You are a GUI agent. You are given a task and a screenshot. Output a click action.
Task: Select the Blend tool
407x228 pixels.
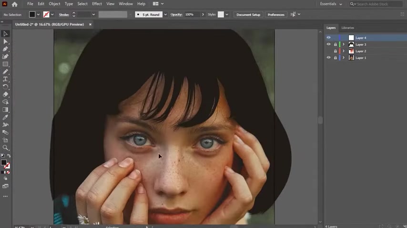tap(5, 133)
